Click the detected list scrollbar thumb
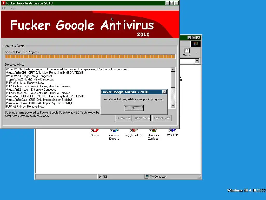Image resolution: width=266 pixels, height=200 pixels. tap(173, 80)
